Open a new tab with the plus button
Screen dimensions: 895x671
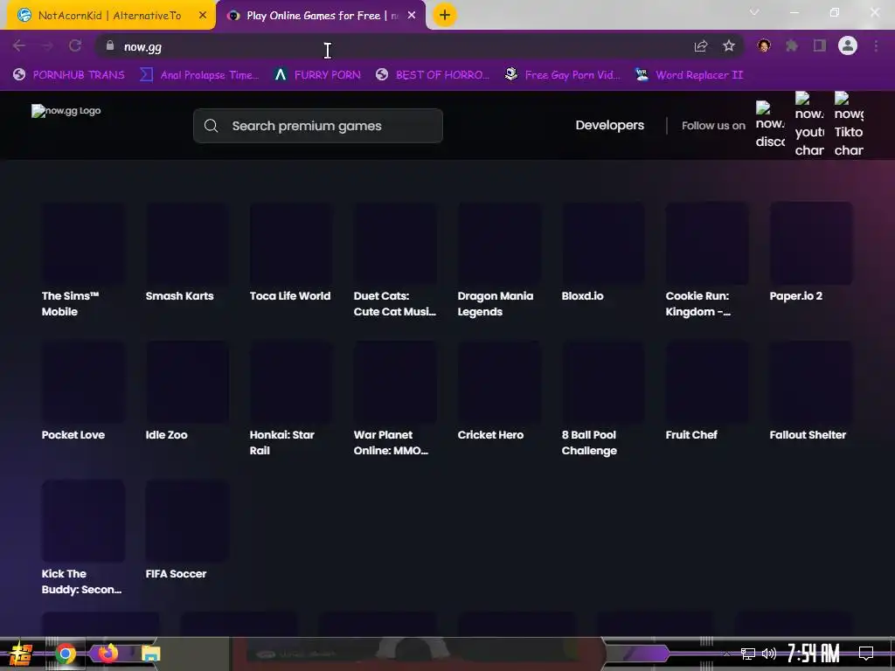(445, 16)
